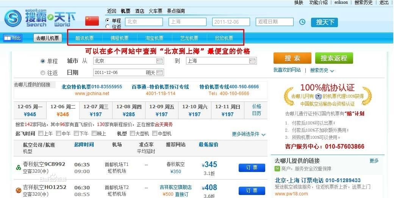The height and width of the screenshot is (198, 394).
Task: Click the 春秋航空 airline logo icon
Action: tap(18, 168)
